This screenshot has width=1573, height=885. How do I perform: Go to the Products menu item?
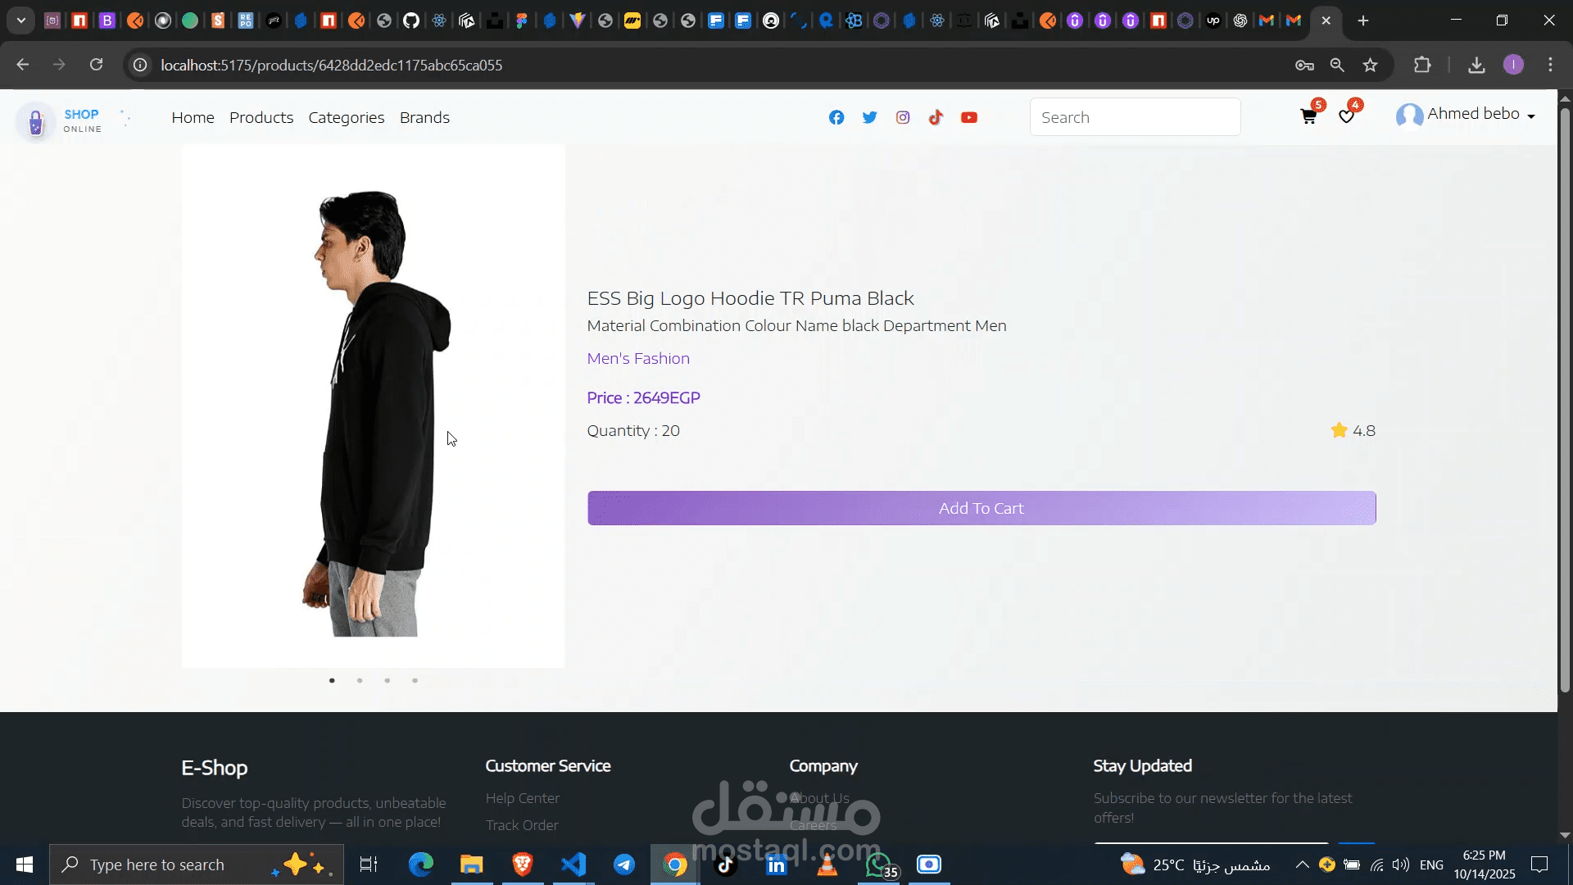click(x=261, y=117)
